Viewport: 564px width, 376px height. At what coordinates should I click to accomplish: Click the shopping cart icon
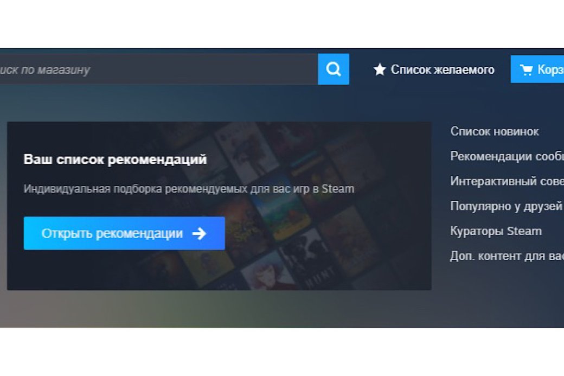[525, 69]
